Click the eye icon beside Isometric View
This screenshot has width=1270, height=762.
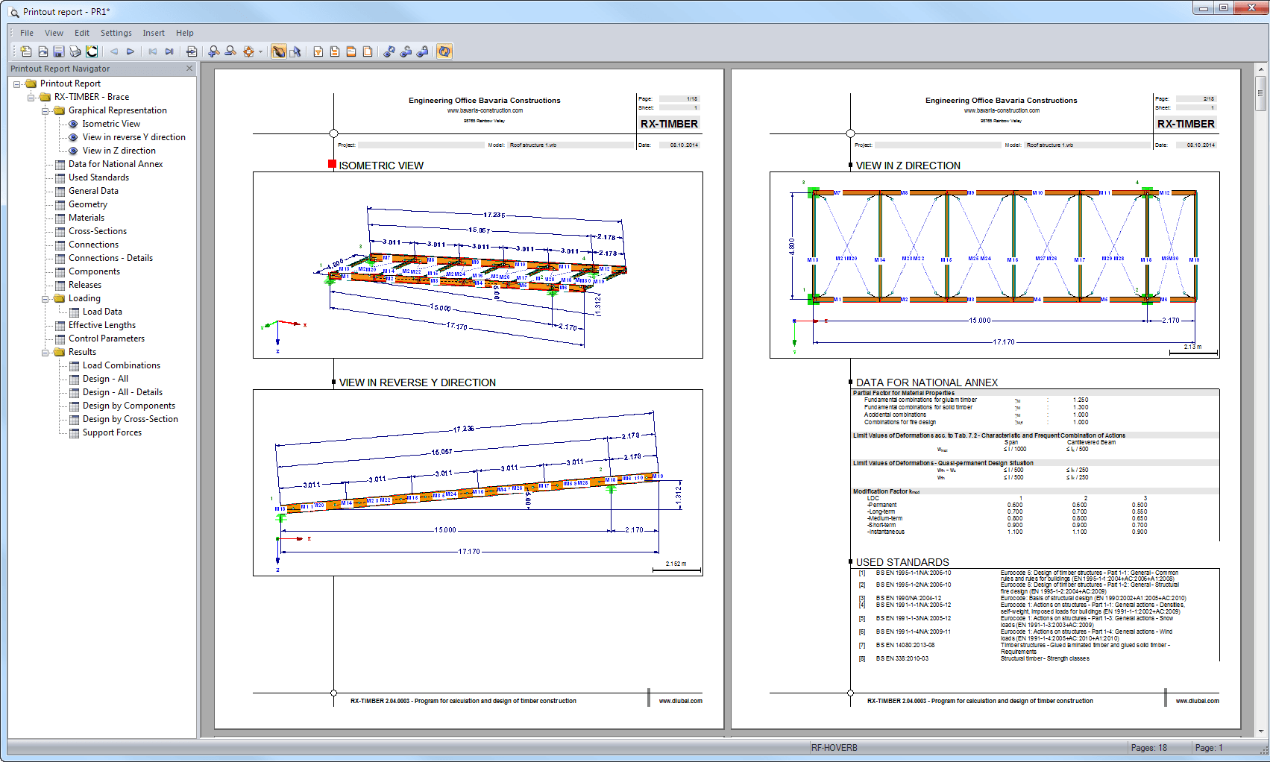tap(73, 125)
